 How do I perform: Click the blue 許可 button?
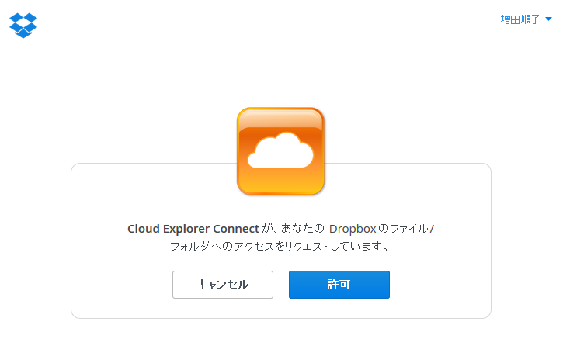click(x=339, y=285)
